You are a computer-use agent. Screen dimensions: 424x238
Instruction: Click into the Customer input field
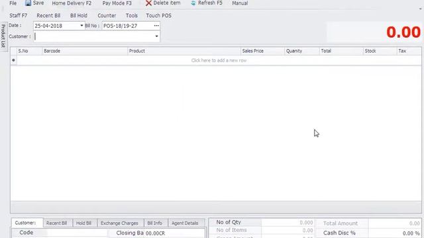click(x=94, y=36)
